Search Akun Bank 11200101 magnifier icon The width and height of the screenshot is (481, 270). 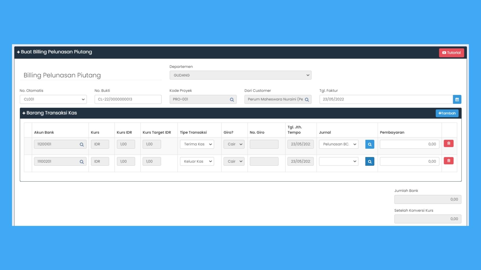[x=82, y=144]
